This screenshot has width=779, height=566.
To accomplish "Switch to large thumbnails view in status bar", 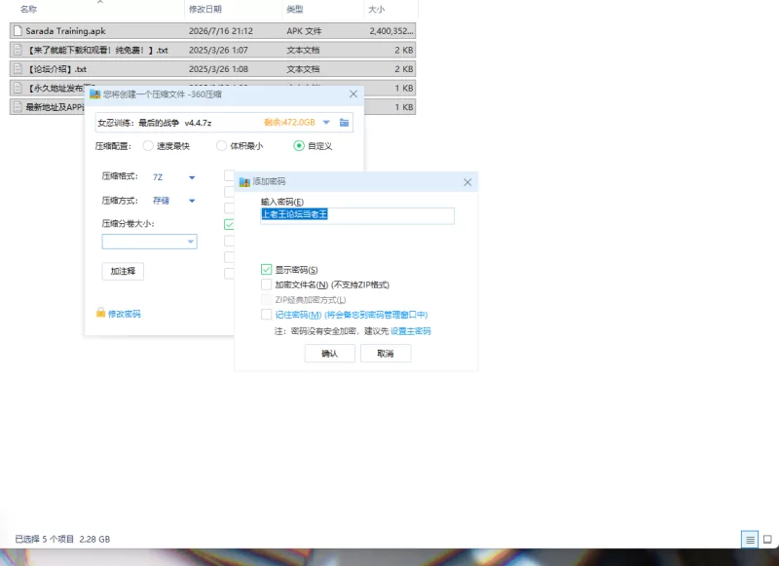I will 767,539.
